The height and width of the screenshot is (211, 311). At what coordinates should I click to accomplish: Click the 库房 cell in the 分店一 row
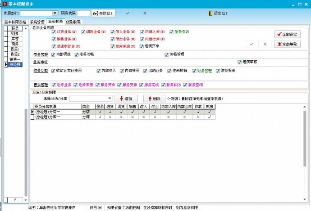tap(209, 112)
